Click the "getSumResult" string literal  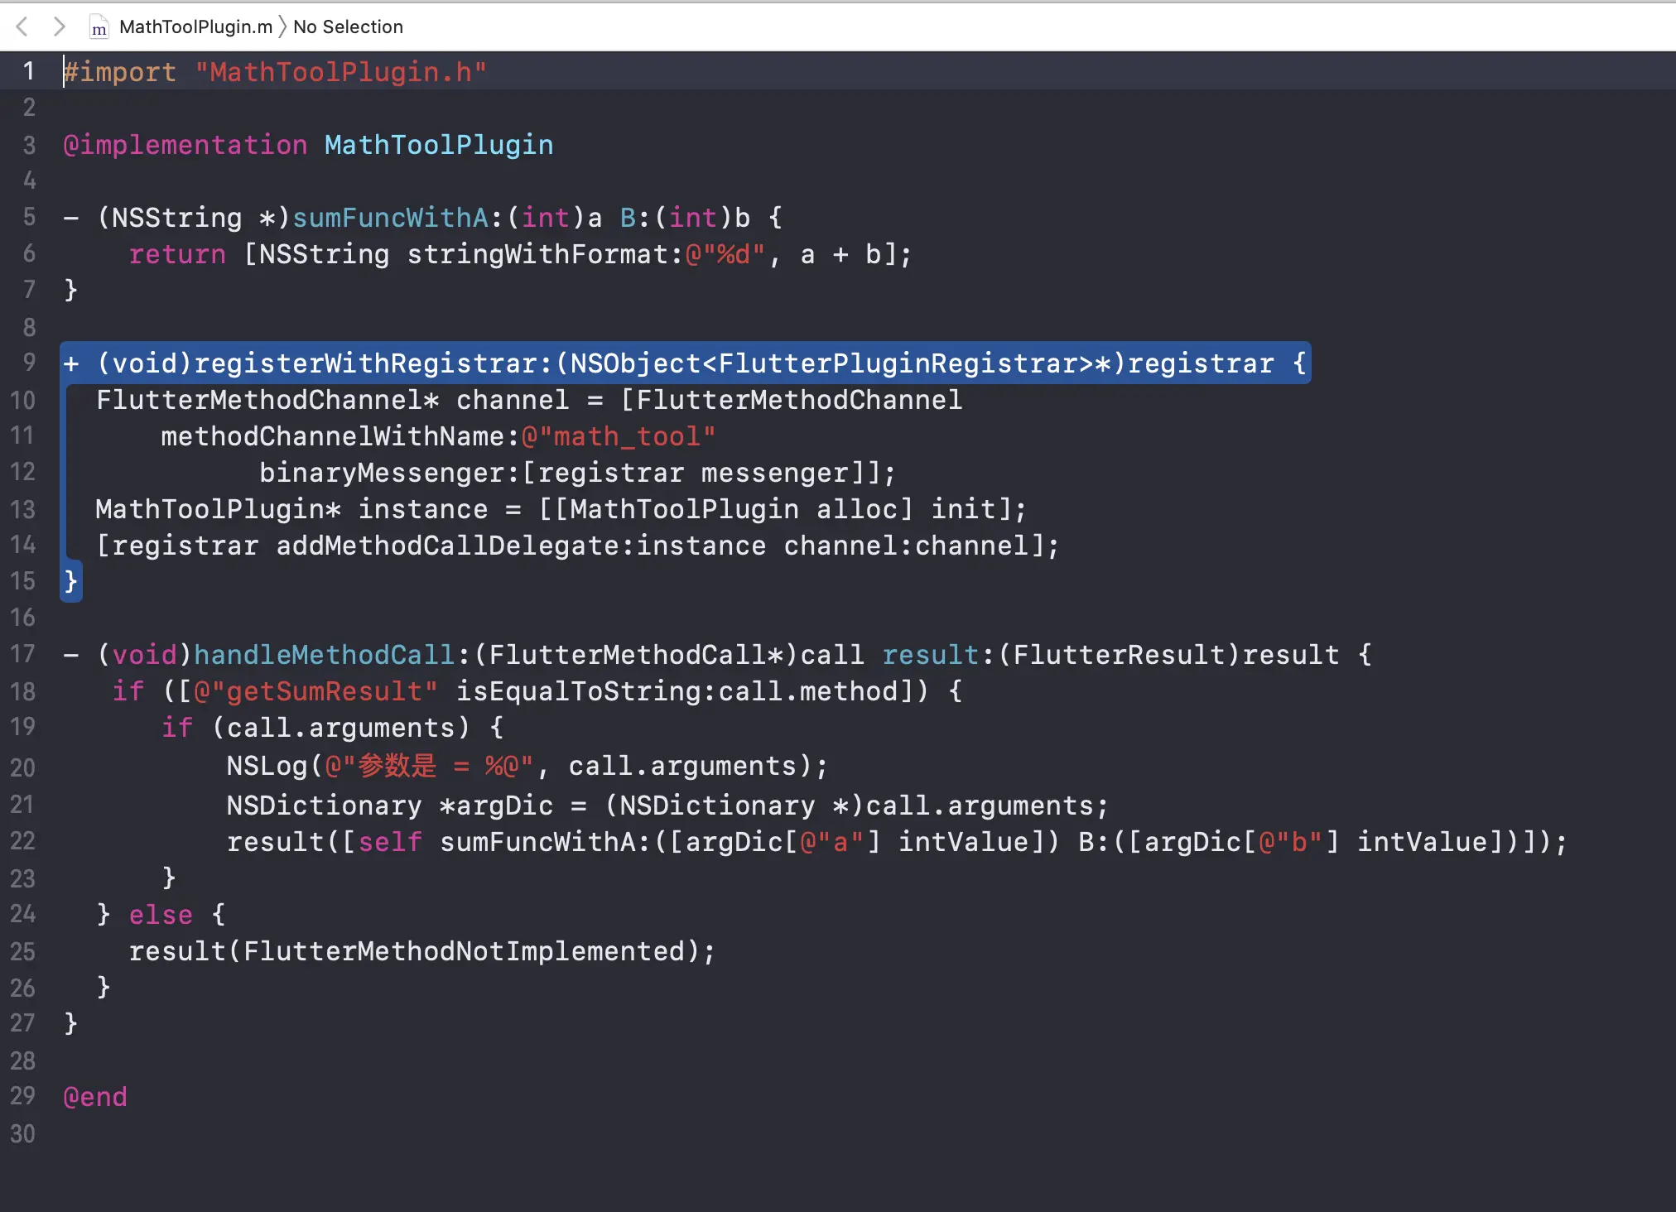click(x=315, y=691)
